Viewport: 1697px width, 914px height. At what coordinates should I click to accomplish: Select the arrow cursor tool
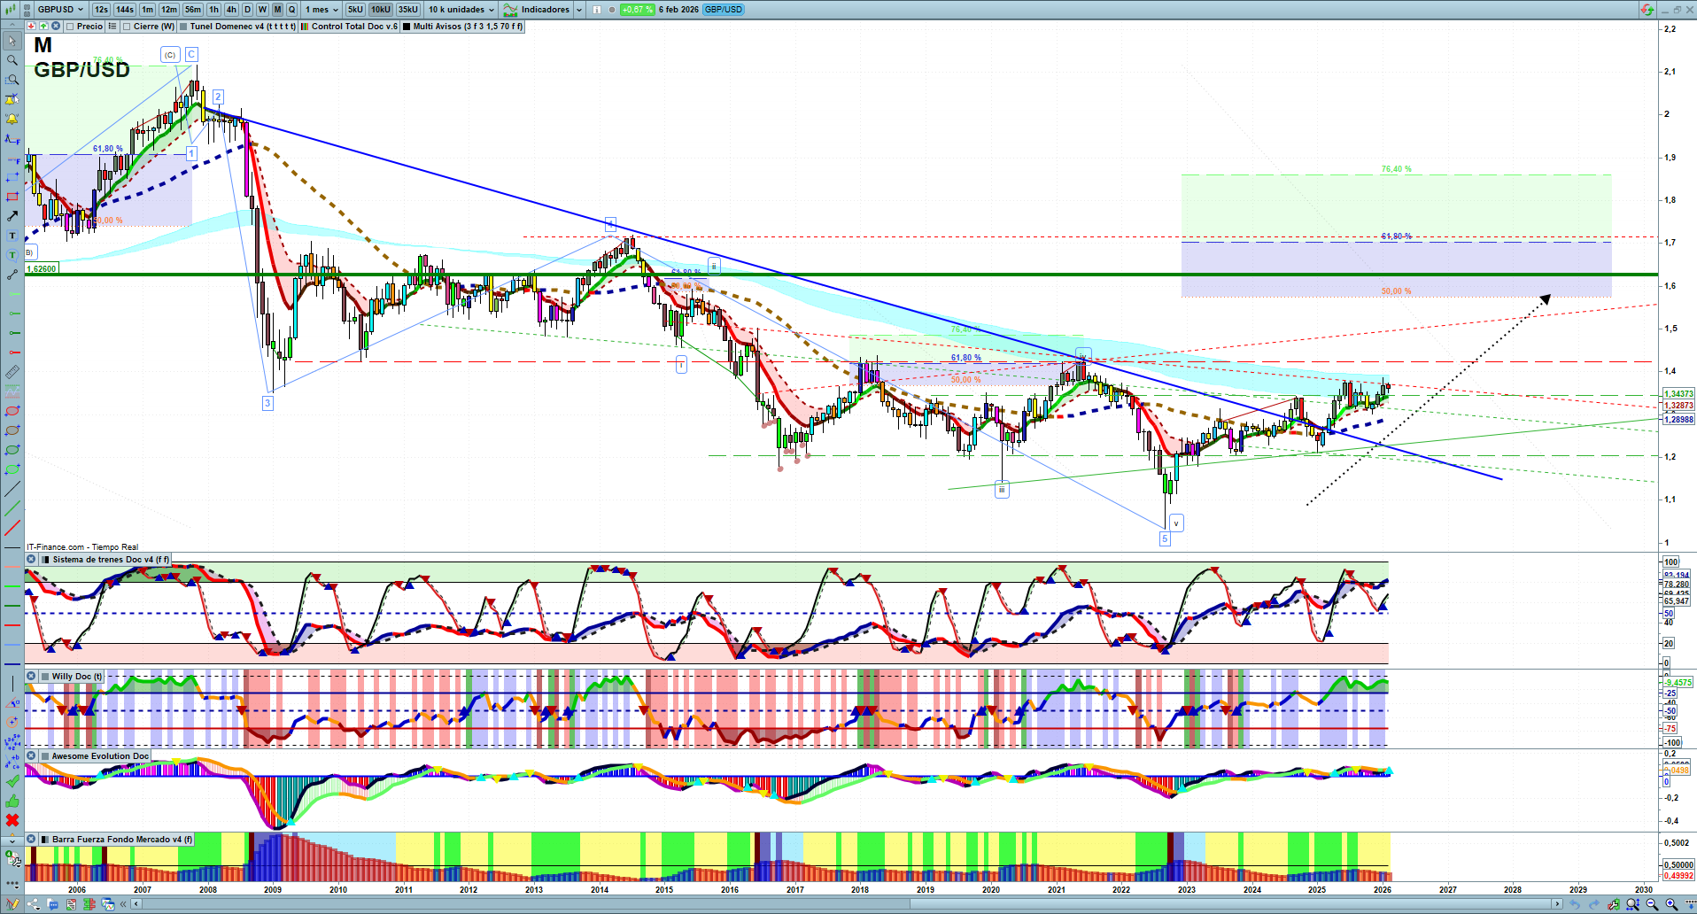pos(12,41)
